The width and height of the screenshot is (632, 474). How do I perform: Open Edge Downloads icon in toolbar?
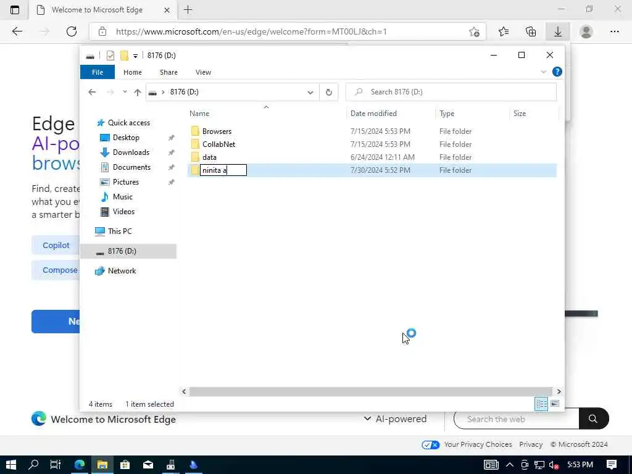(x=558, y=31)
